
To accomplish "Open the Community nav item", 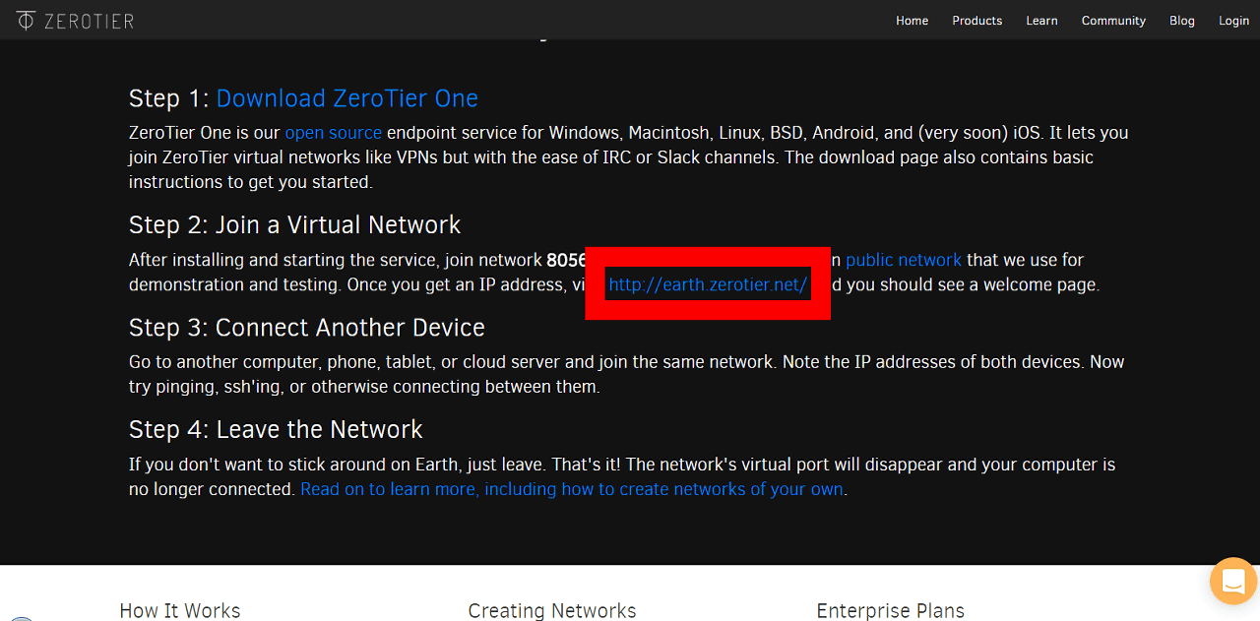I will coord(1113,21).
